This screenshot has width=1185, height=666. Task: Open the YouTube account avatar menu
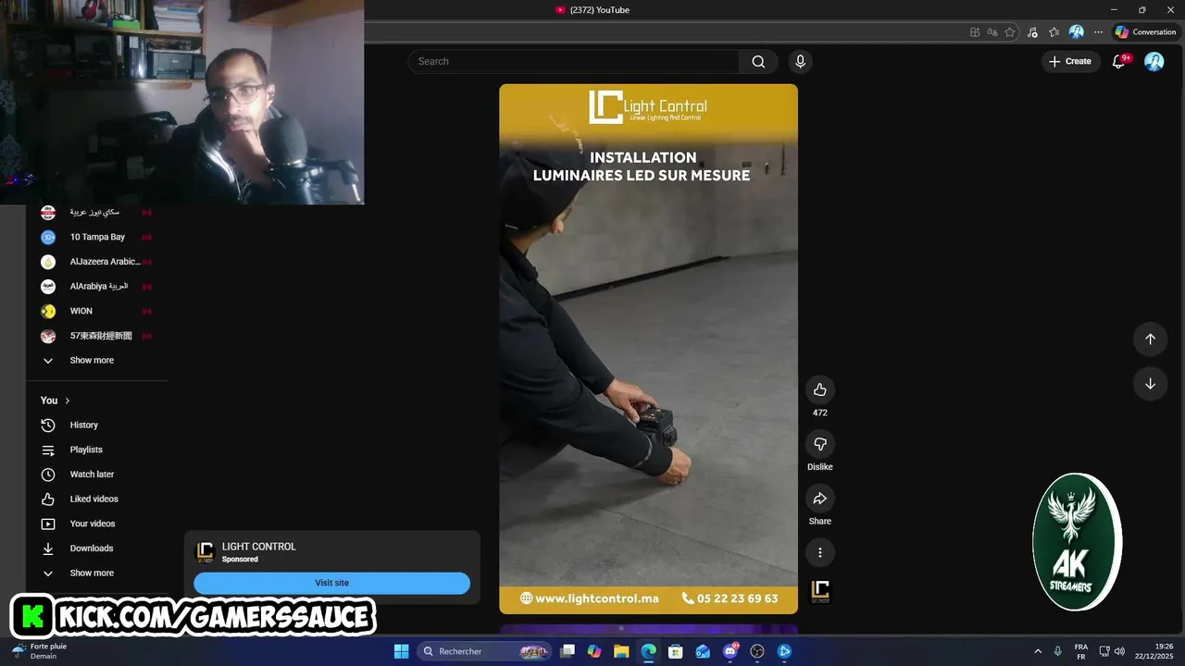click(x=1154, y=61)
